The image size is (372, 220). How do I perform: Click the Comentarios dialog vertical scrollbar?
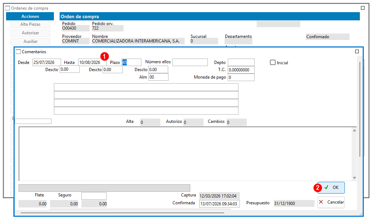360,109
